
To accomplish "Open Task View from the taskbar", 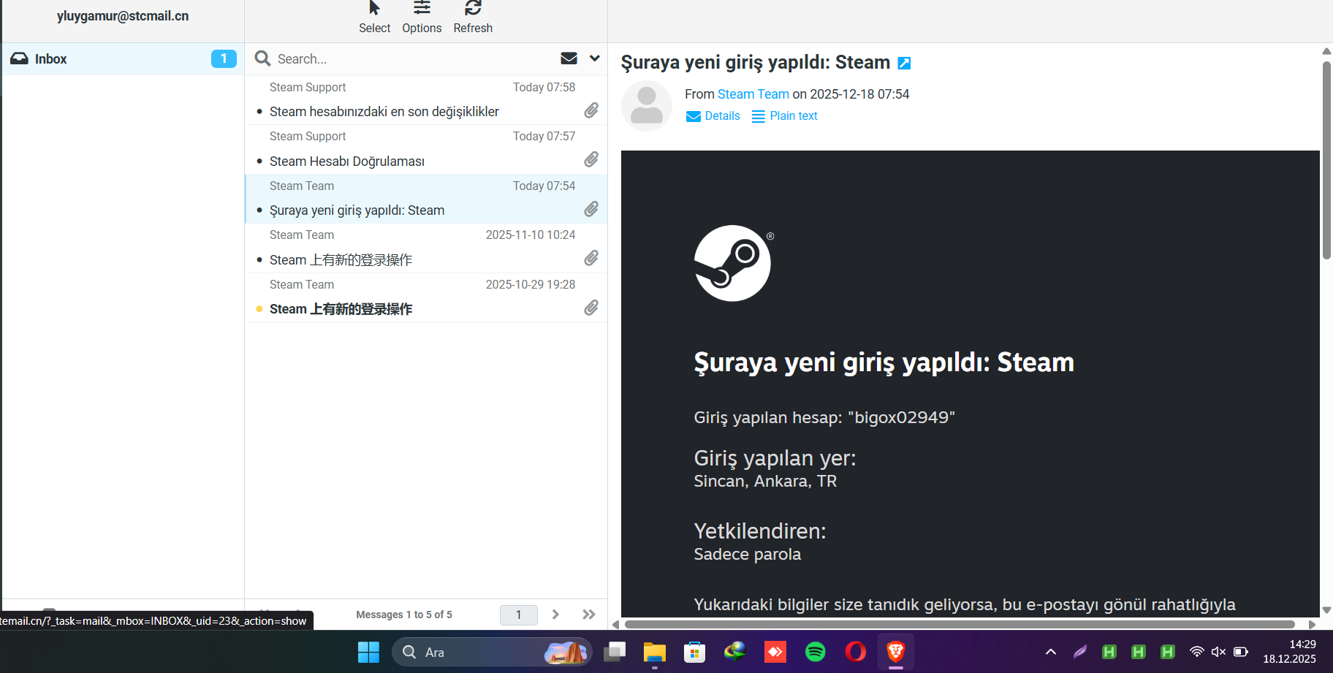I will pyautogui.click(x=615, y=652).
